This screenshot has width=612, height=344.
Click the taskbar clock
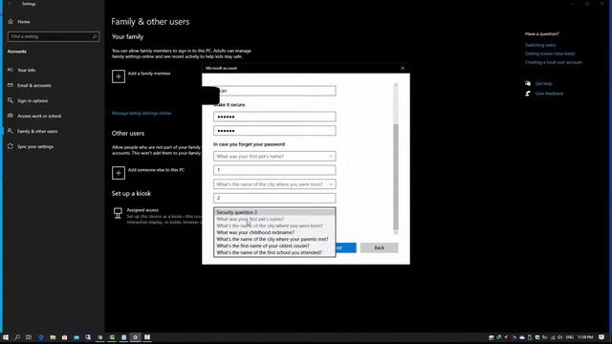tap(585, 337)
